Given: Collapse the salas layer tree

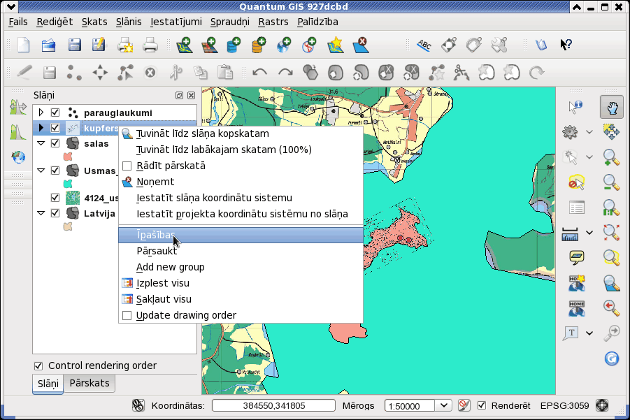Looking at the screenshot, I should [x=41, y=143].
